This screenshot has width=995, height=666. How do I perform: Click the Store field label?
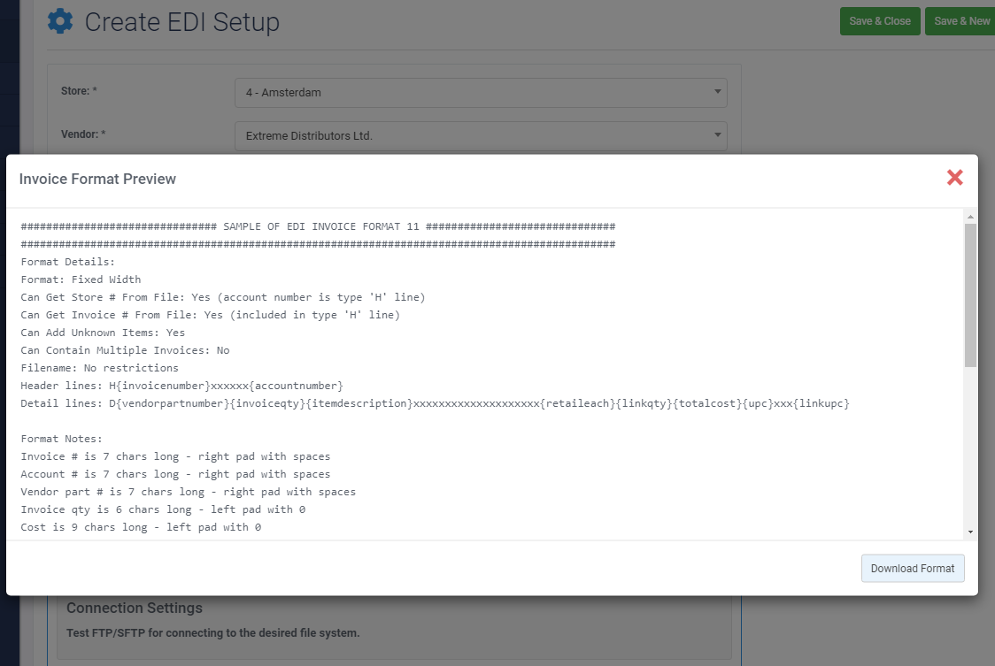click(x=81, y=90)
